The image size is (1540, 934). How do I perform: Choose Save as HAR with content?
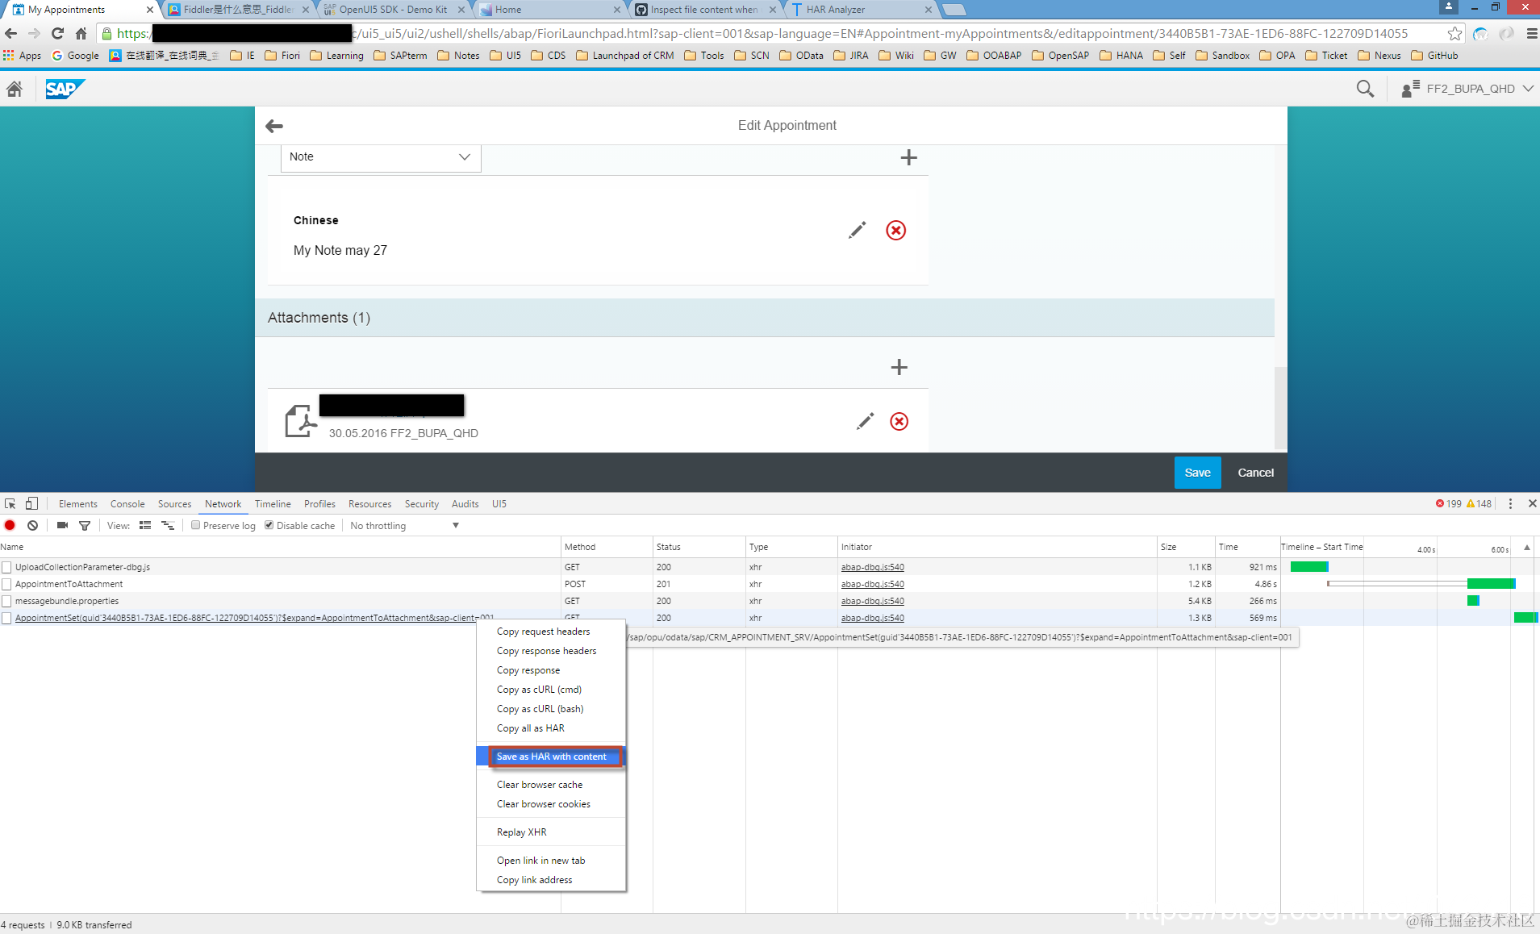click(552, 757)
